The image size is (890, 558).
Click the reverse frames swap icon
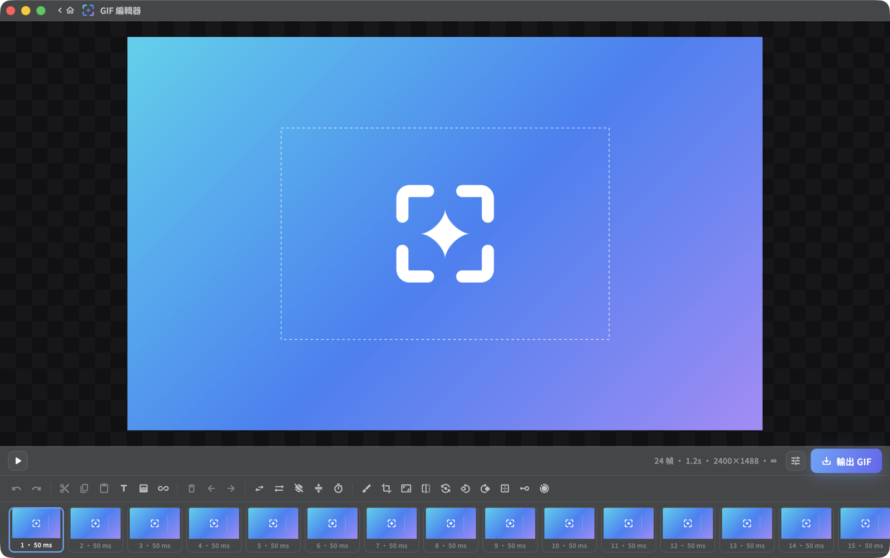(259, 488)
